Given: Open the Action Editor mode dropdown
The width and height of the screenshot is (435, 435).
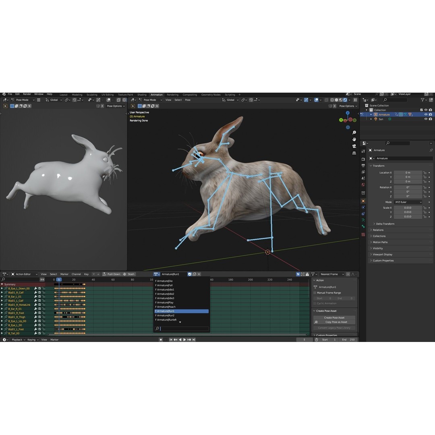Looking at the screenshot, I should (x=24, y=274).
